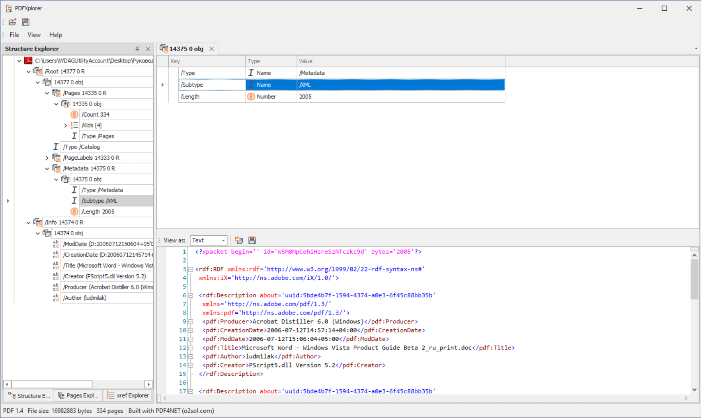Select the PDF file root node icon
The image size is (701, 418).
click(x=28, y=61)
